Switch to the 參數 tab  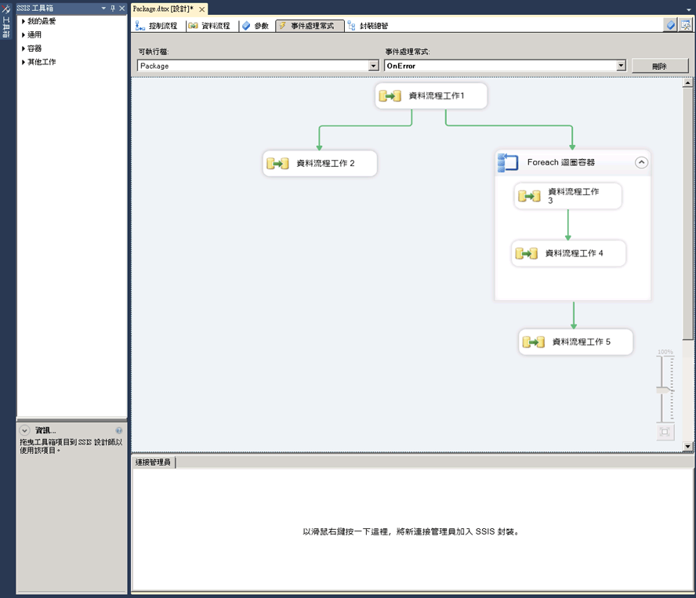(x=256, y=26)
